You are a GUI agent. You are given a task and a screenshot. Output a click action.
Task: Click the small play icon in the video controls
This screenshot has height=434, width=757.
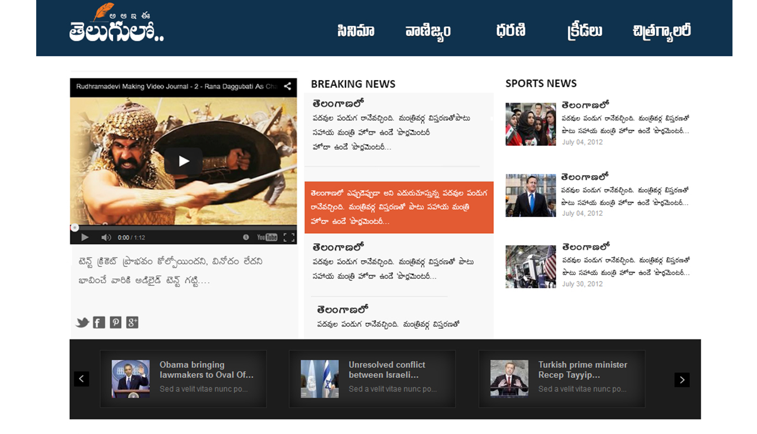(x=85, y=238)
